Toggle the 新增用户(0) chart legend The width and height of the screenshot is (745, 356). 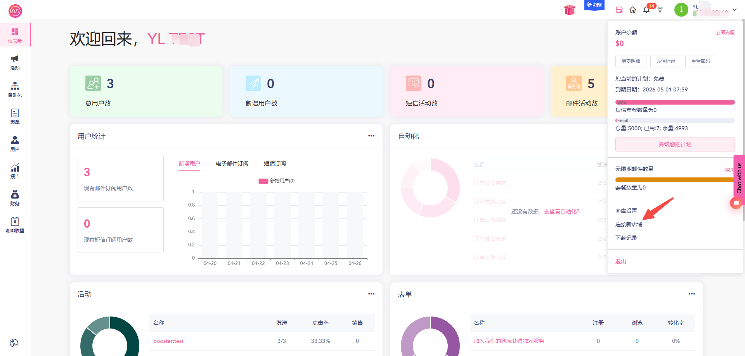click(x=277, y=181)
